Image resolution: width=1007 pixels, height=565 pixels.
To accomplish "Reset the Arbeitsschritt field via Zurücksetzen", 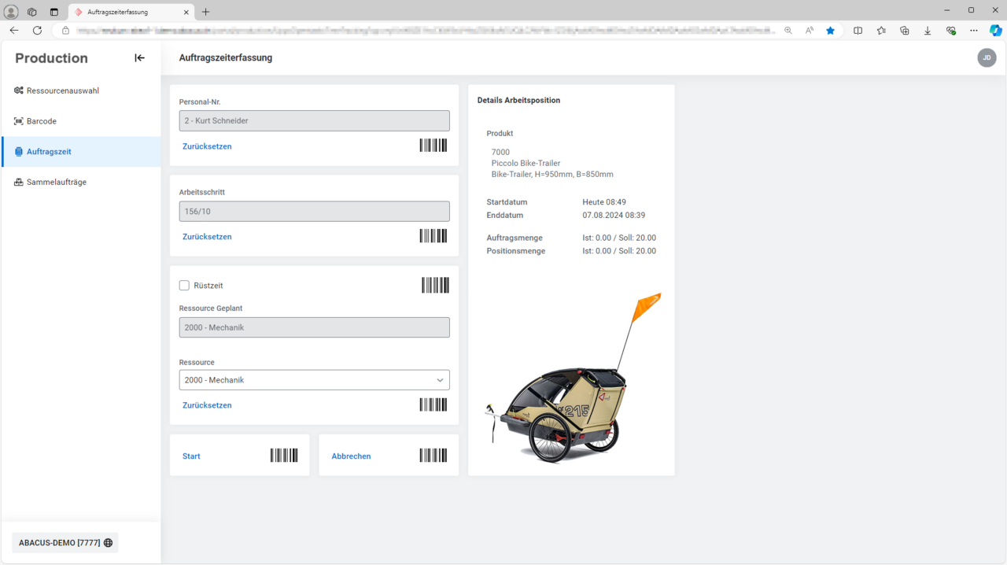I will coord(207,237).
